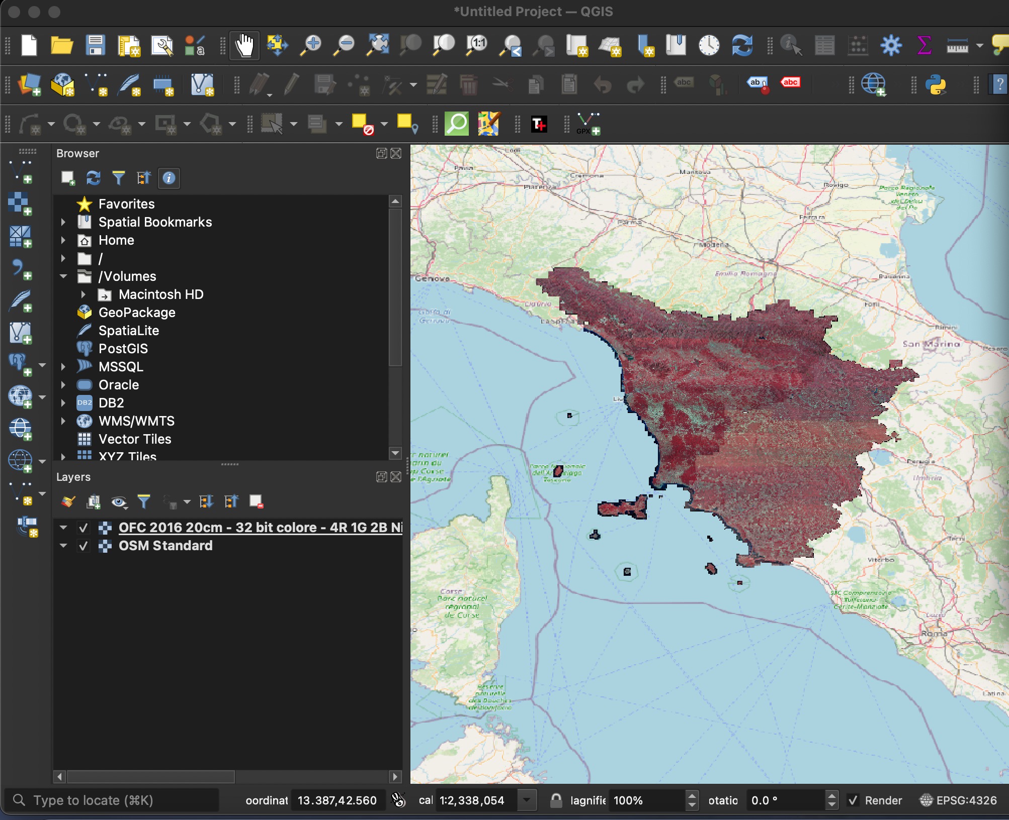Expand the WMS/WMTS browser node
The height and width of the screenshot is (820, 1009).
point(63,421)
